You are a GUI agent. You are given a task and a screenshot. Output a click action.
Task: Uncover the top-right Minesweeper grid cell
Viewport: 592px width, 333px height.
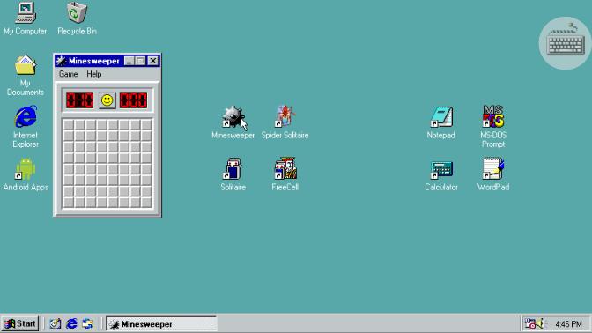point(146,124)
